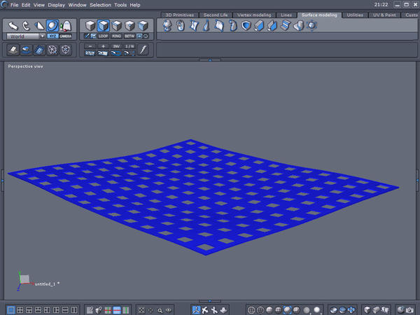Screen dimensions: 420x315
Task: Expand the left side panel handle
Action: [2, 180]
